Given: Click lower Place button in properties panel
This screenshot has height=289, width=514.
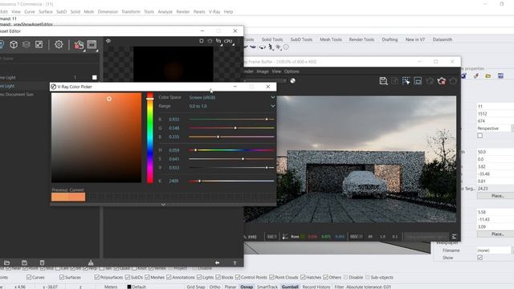Looking at the screenshot, I should 497,234.
